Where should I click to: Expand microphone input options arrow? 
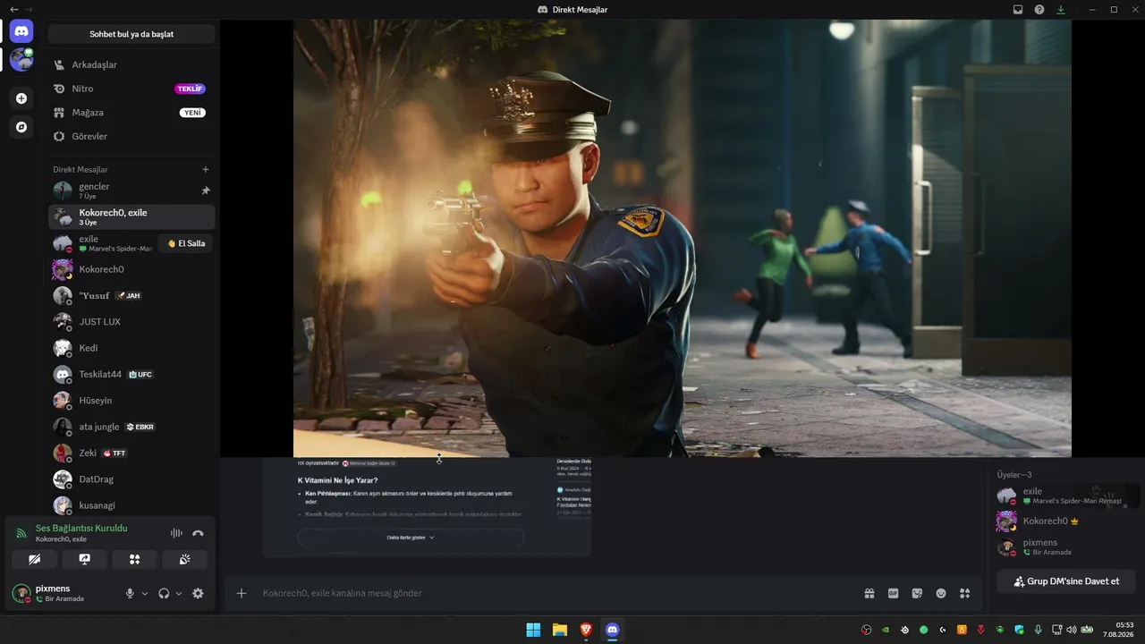coord(145,593)
